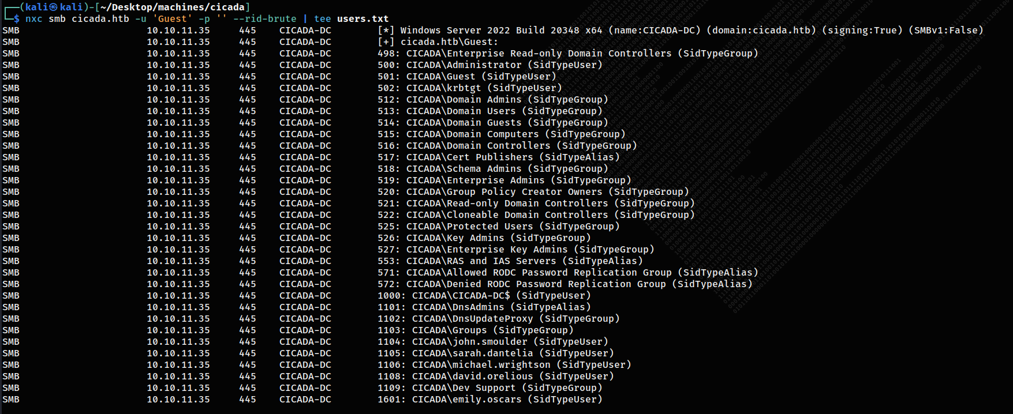Click the 502: CICADA\krbtgt entry

click(470, 88)
